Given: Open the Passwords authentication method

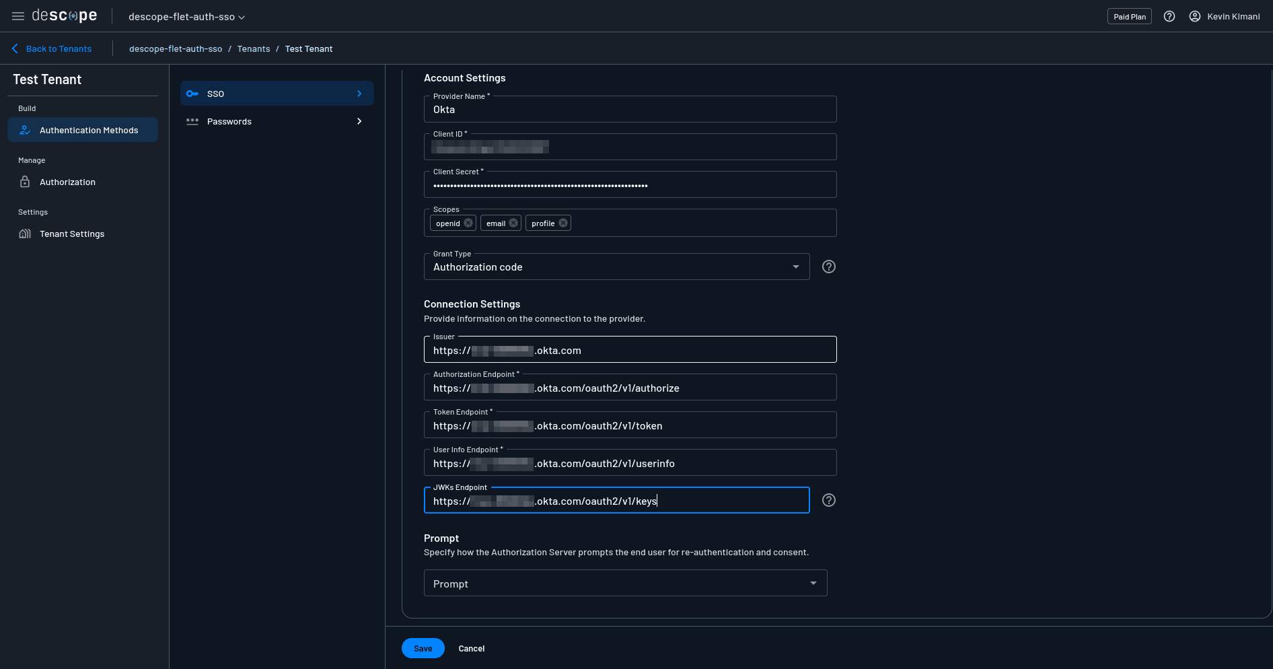Looking at the screenshot, I should click(277, 122).
